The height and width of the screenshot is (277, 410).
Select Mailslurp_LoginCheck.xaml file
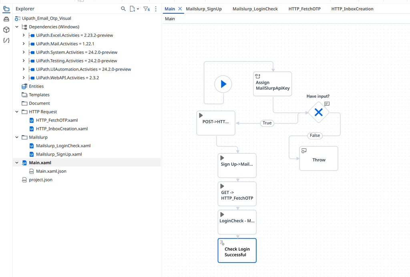(x=63, y=146)
